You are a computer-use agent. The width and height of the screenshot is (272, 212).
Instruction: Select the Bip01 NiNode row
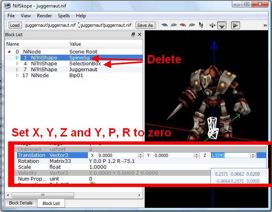(74, 75)
